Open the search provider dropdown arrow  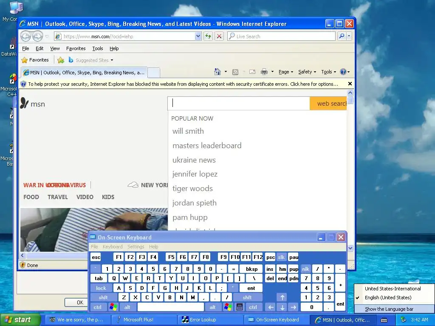349,36
